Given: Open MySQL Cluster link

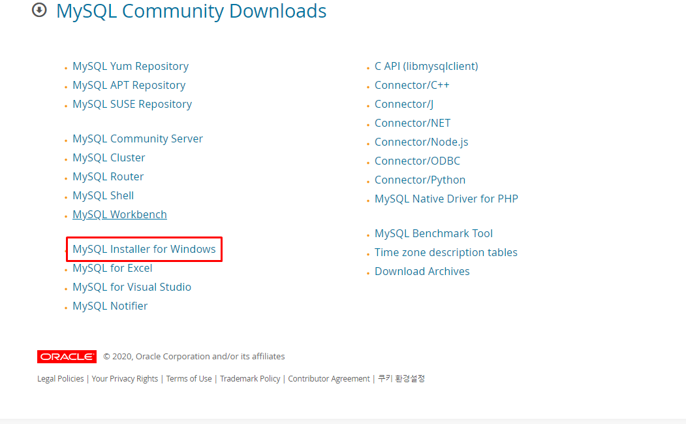Looking at the screenshot, I should tap(109, 157).
